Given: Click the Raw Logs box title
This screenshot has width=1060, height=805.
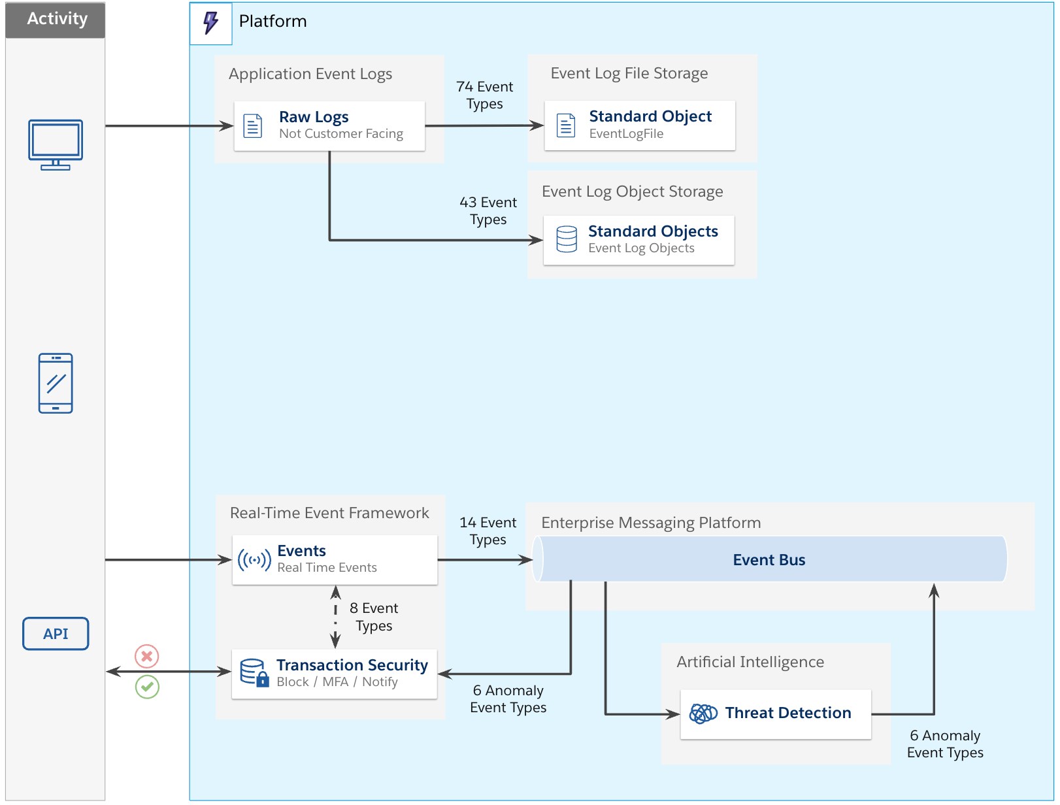Looking at the screenshot, I should [314, 117].
